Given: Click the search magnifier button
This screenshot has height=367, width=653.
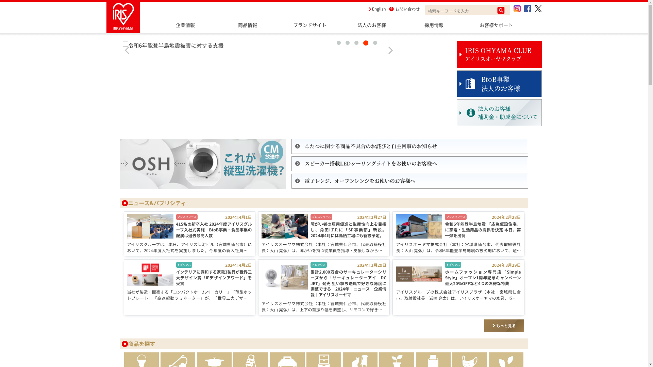Looking at the screenshot, I should pyautogui.click(x=501, y=11).
